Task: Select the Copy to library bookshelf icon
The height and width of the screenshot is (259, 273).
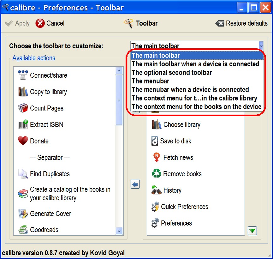Action: tap(23, 92)
